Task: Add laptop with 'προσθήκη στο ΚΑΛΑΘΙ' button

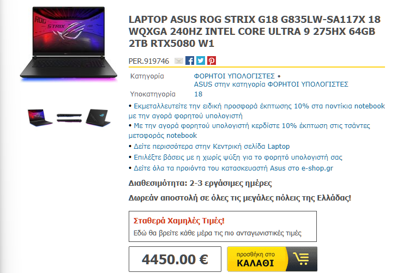Action: [x=272, y=259]
